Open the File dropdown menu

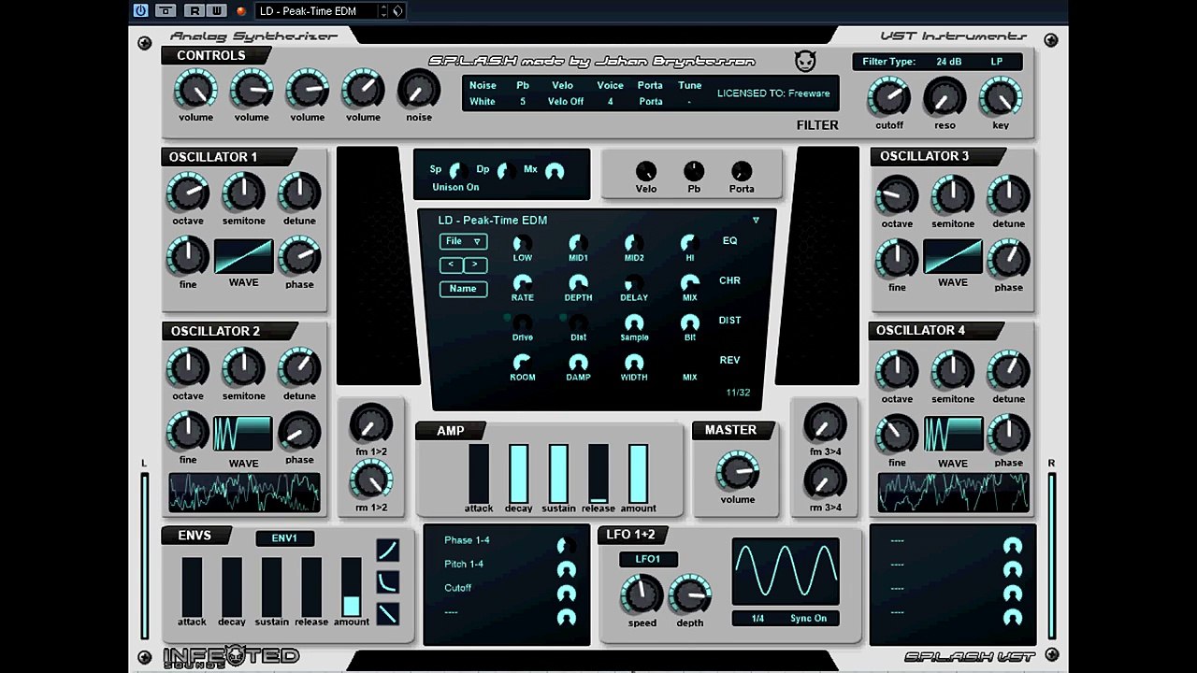[x=463, y=241]
